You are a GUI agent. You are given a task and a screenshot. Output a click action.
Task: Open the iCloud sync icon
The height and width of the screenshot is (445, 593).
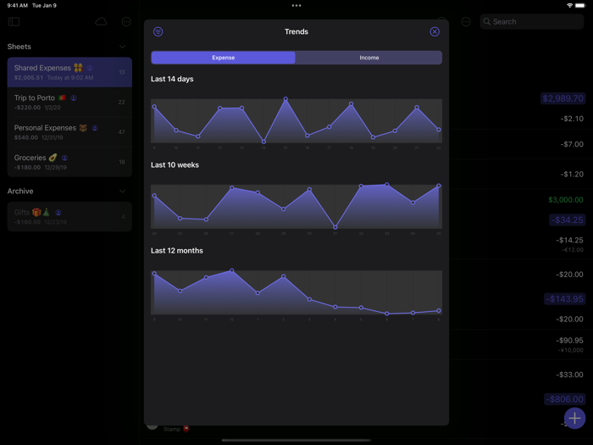(101, 21)
